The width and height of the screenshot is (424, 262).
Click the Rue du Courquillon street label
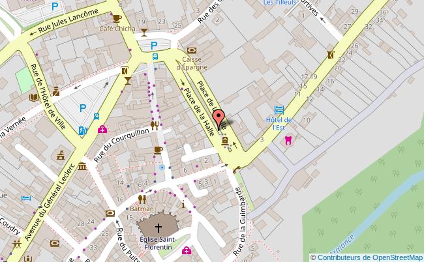pyautogui.click(x=121, y=145)
